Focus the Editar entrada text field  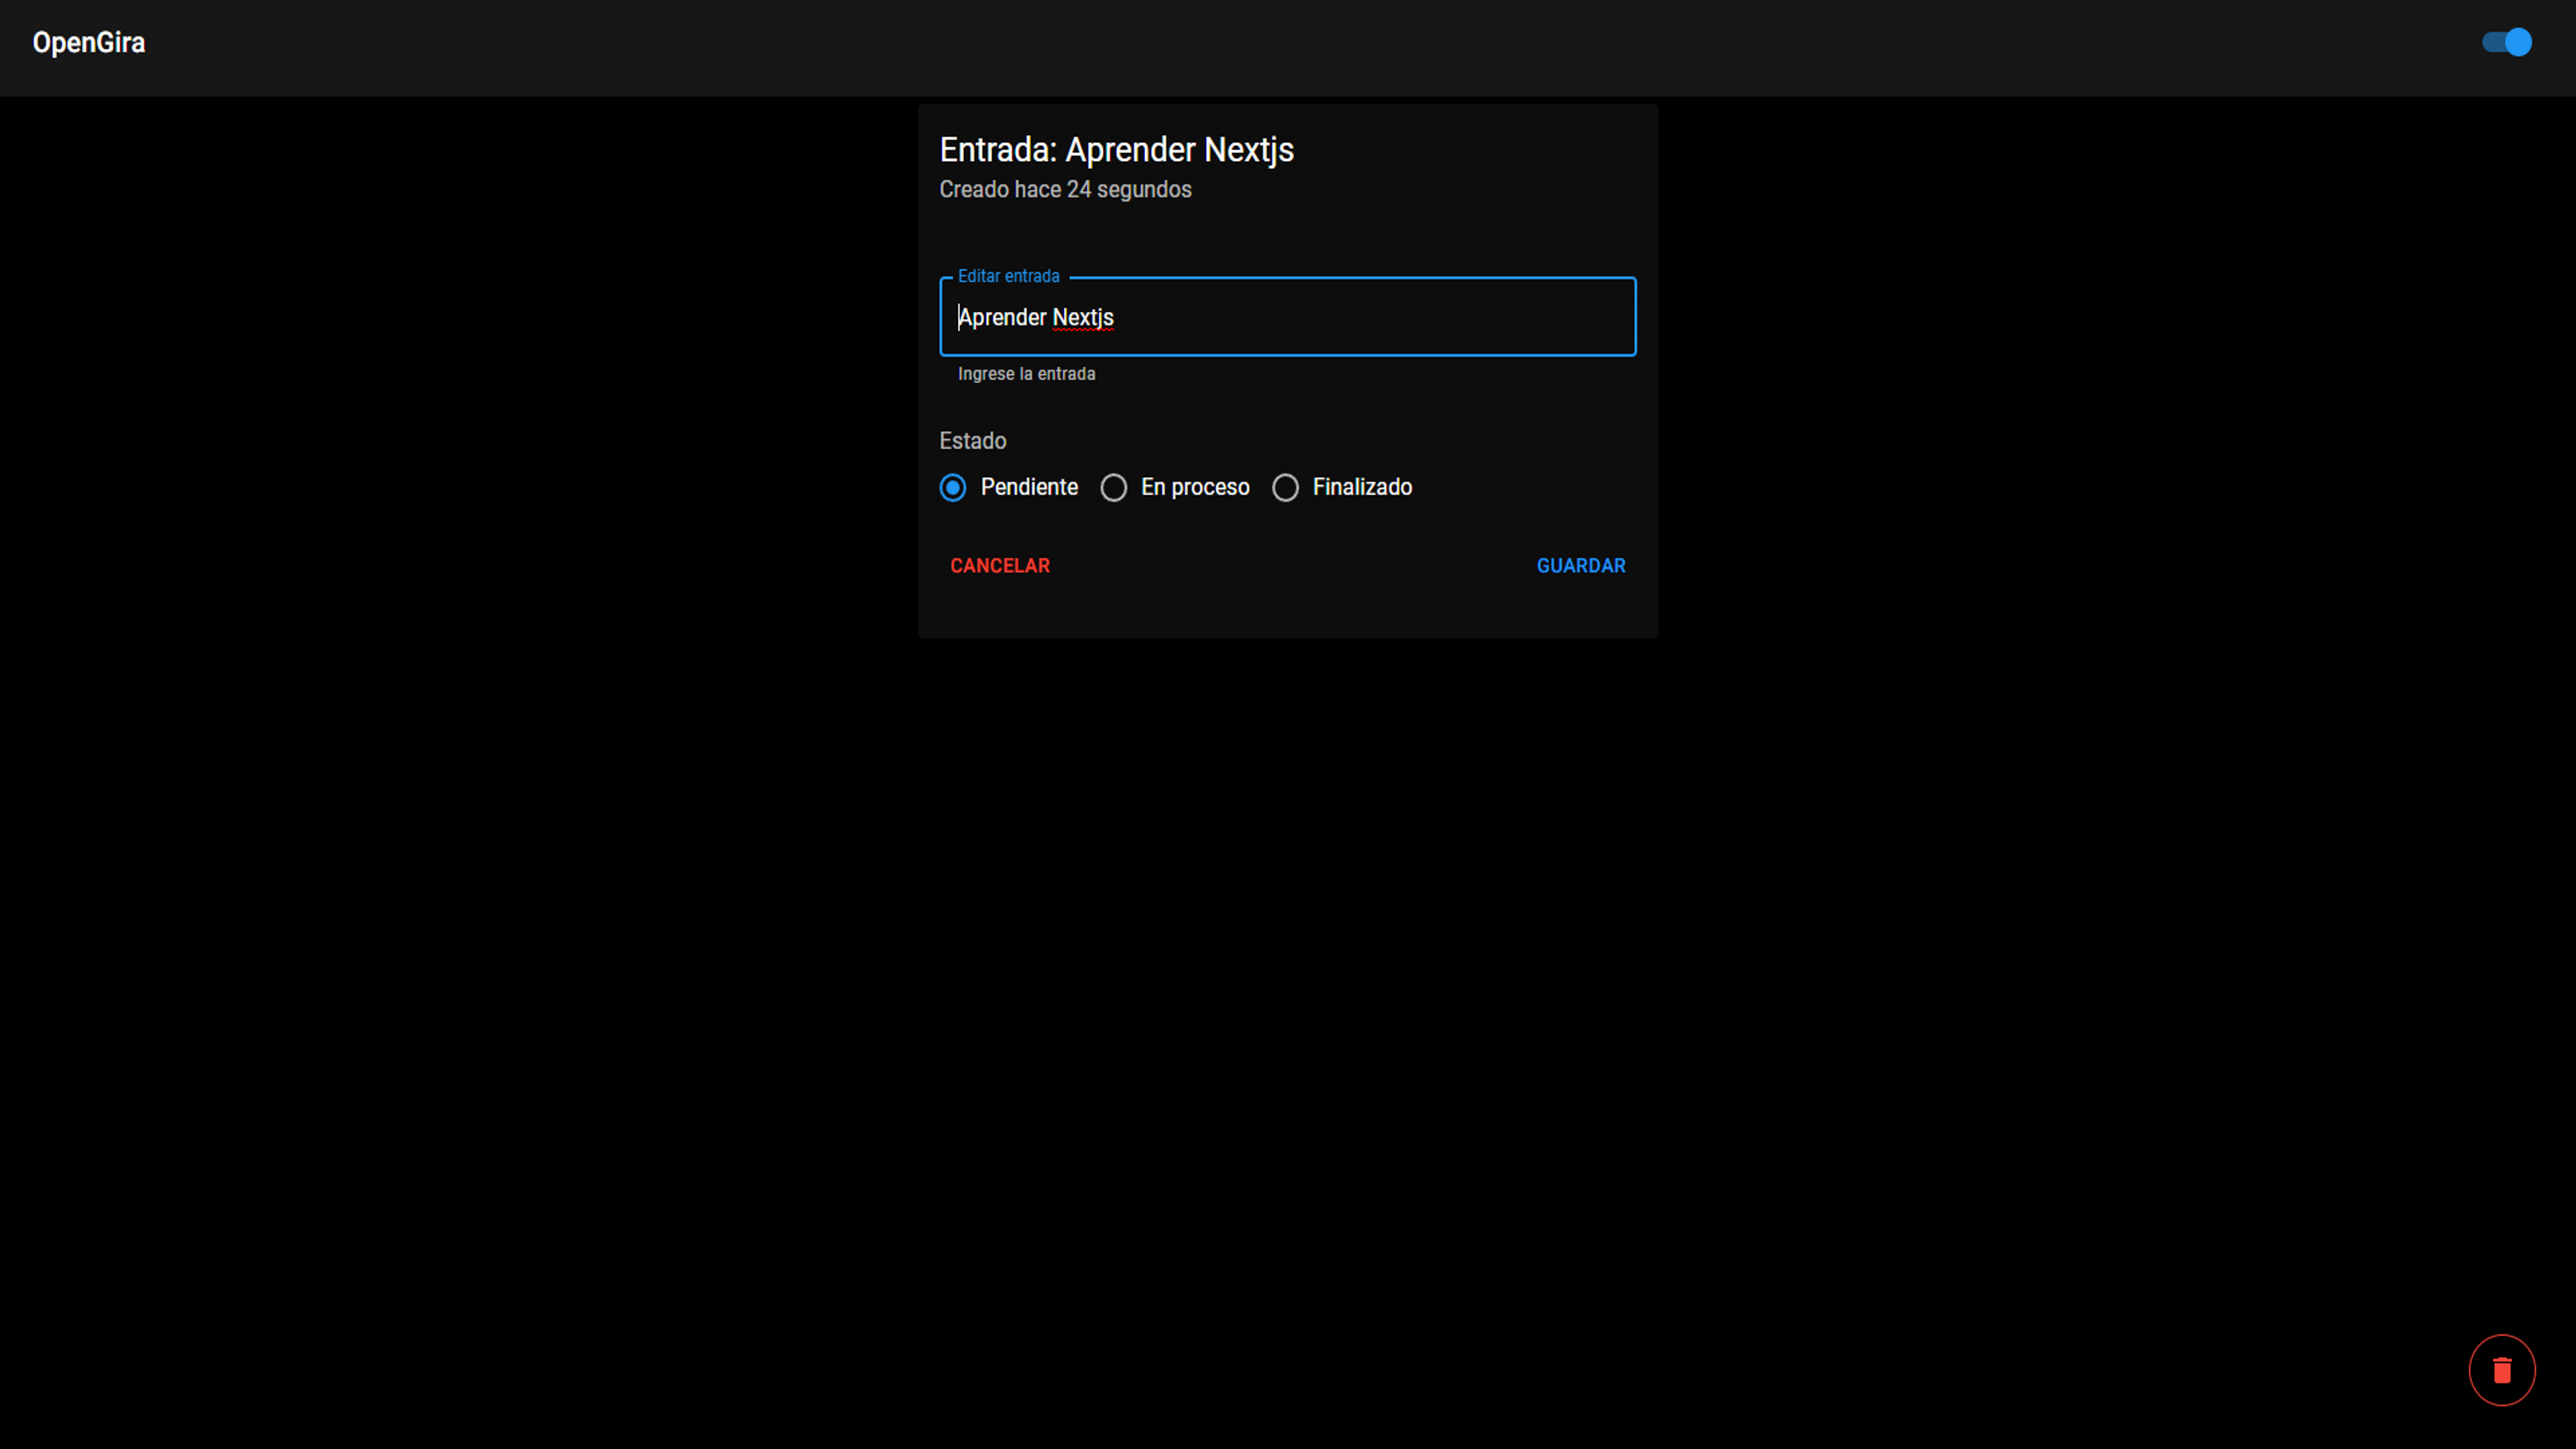click(x=1287, y=317)
